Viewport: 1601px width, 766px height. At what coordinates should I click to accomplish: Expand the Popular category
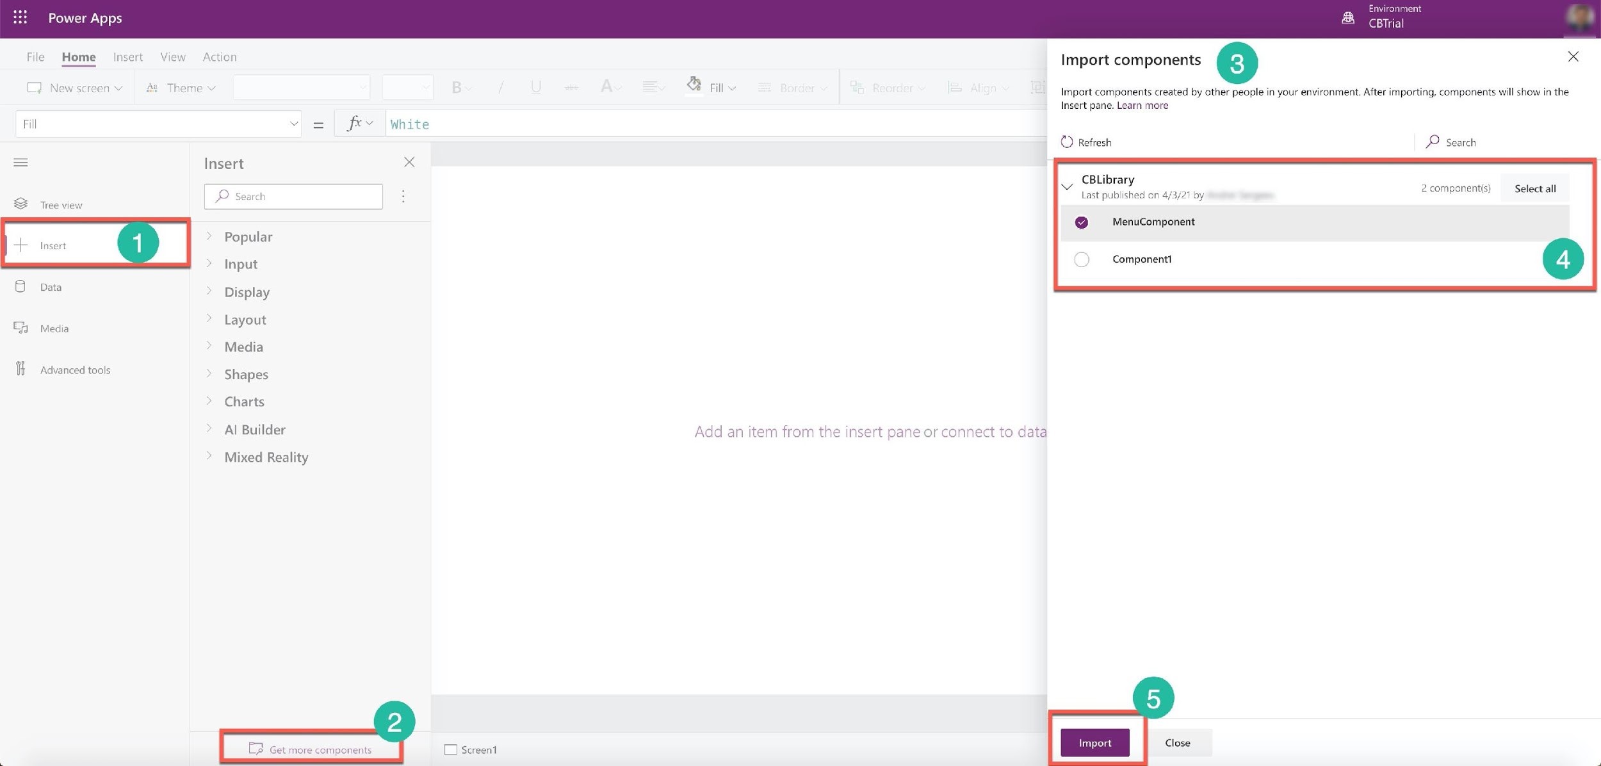[x=209, y=236]
